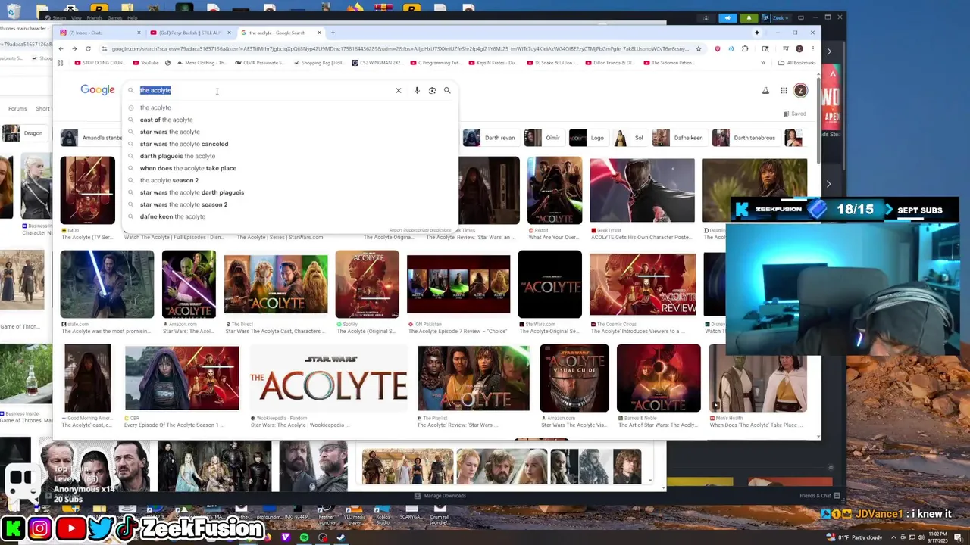Open the Chrome apps shortcut in bookmarks bar
This screenshot has width=970, height=545.
61,63
